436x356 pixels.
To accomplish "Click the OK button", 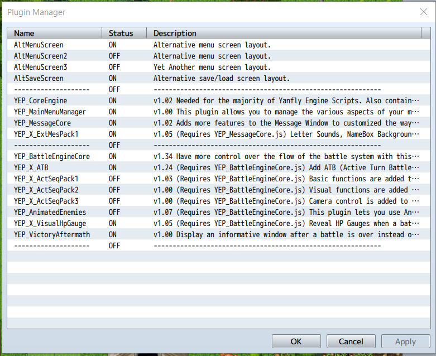I will click(x=296, y=341).
